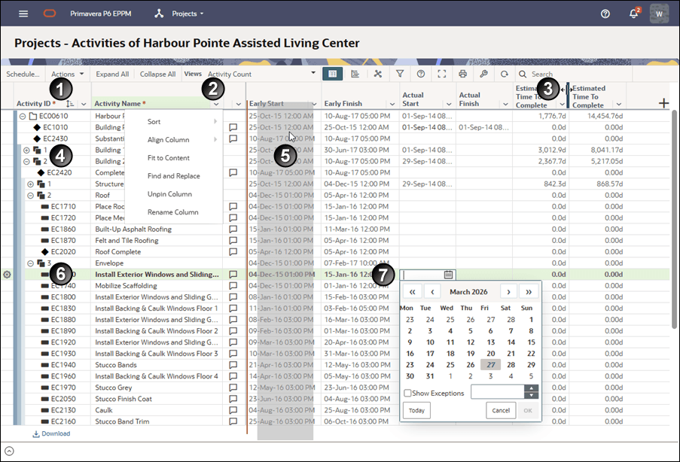This screenshot has height=462, width=680.
Task: Go to previous month in calendar
Action: [432, 292]
